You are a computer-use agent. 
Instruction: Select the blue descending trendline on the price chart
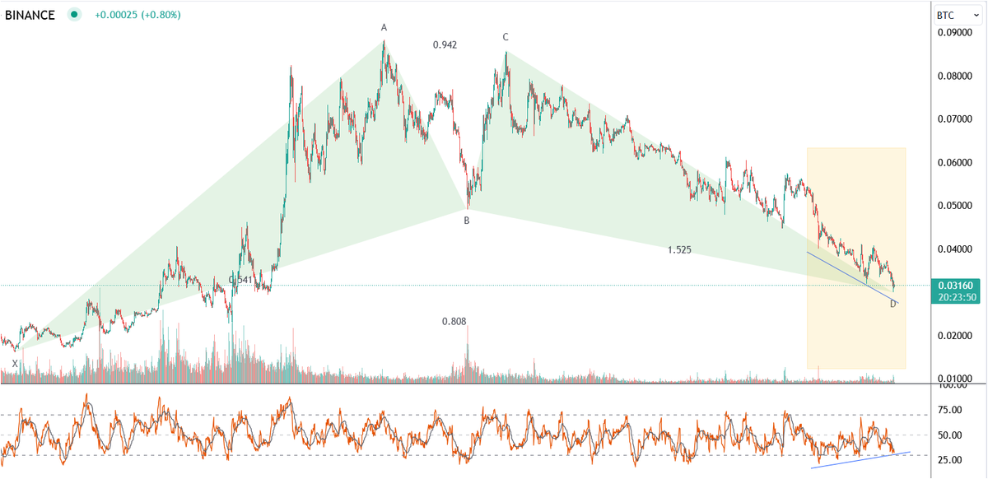point(848,272)
